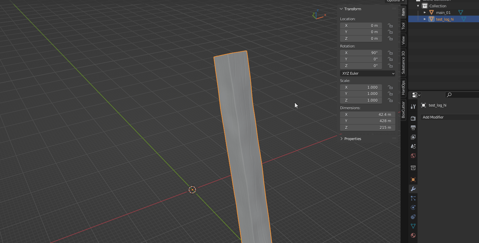The image size is (479, 243).
Task: Switch to the Substance 3D sidebar tab
Action: (403, 62)
